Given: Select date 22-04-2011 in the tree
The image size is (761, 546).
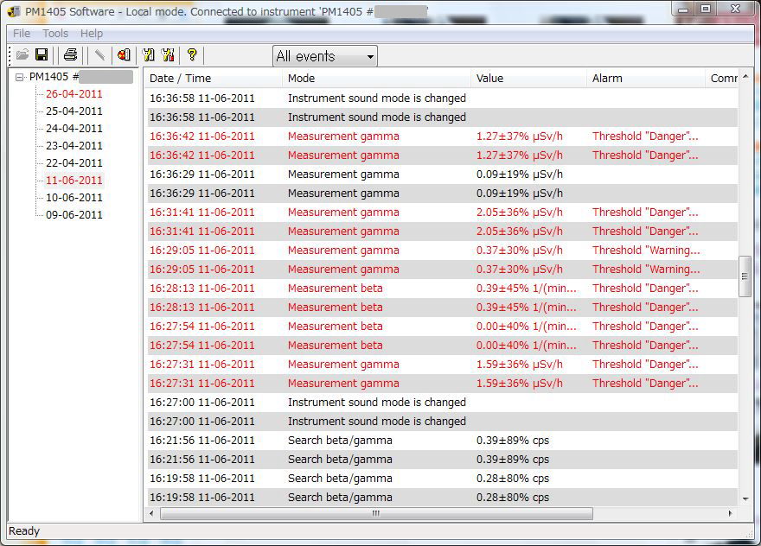Looking at the screenshot, I should (x=74, y=163).
